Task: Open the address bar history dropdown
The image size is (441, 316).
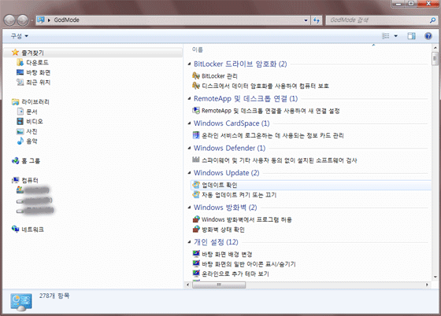Action: pos(306,20)
